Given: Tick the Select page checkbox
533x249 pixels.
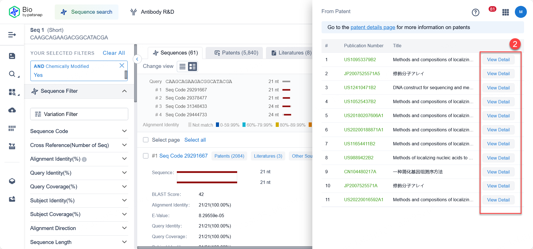Looking at the screenshot, I should pyautogui.click(x=146, y=140).
